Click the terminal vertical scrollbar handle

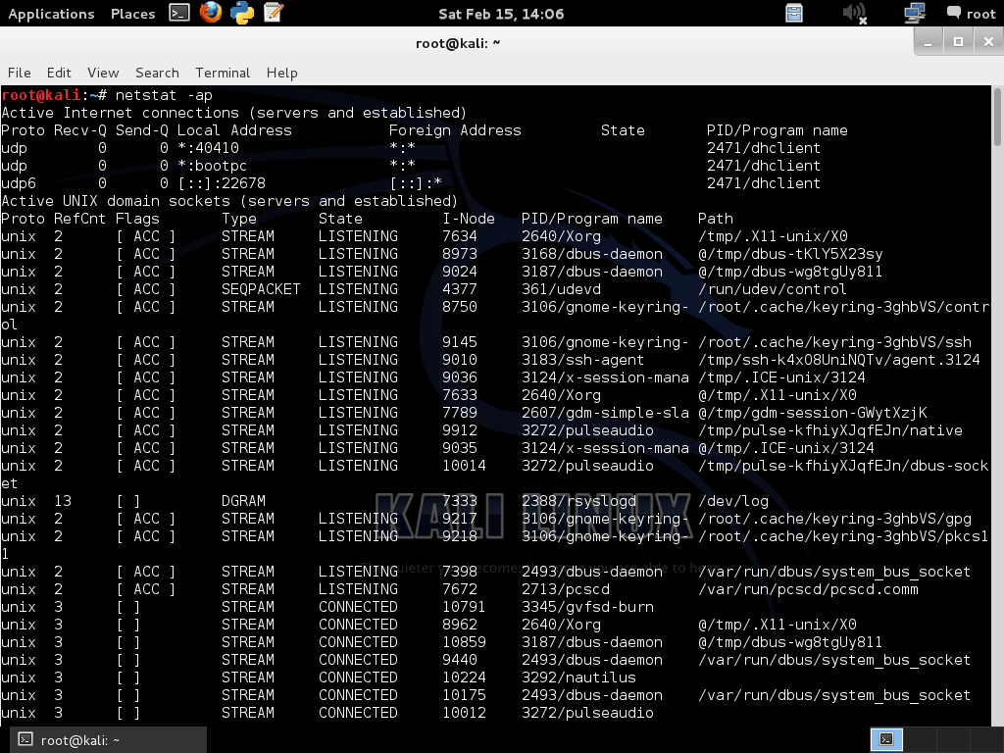[x=997, y=118]
